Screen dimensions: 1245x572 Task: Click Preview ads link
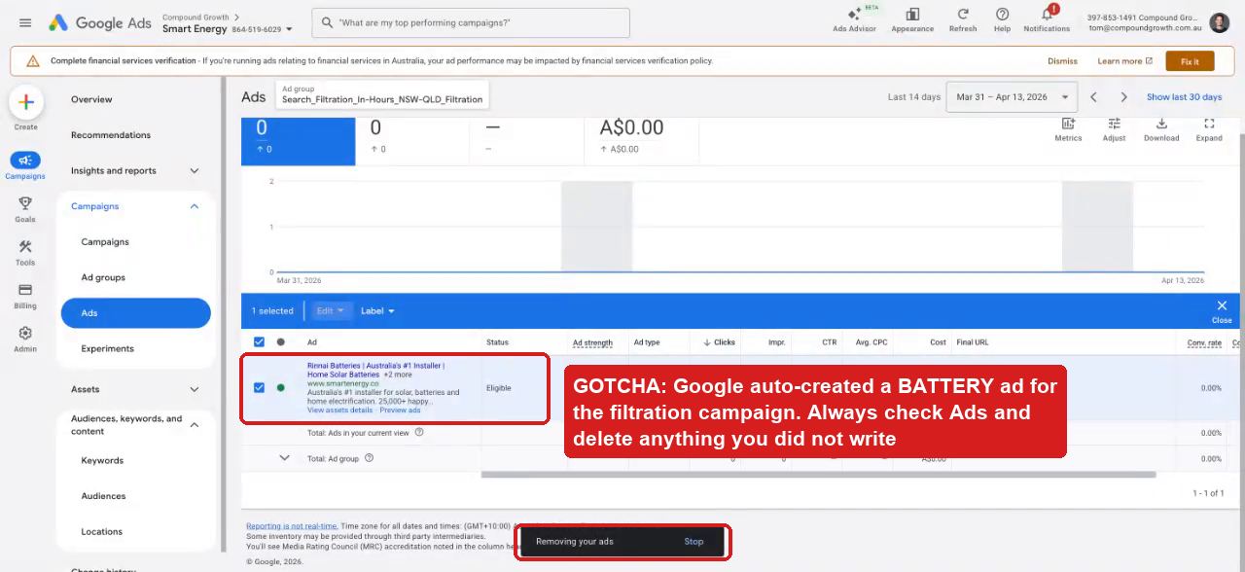click(400, 411)
